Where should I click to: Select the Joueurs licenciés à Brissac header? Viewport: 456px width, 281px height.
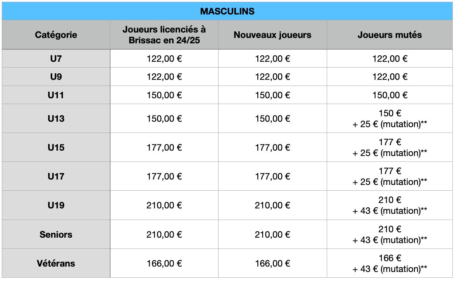(164, 35)
